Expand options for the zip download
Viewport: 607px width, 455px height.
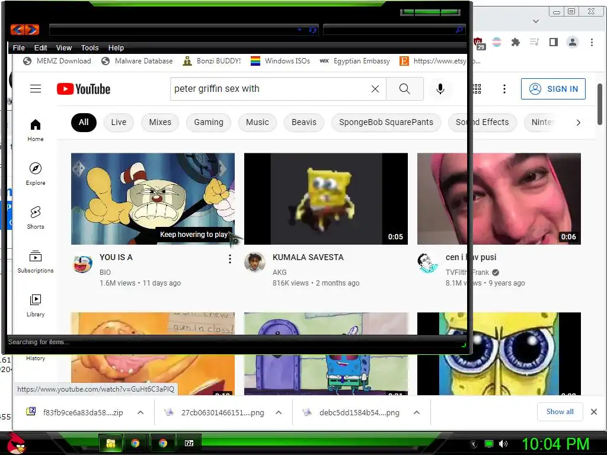point(140,412)
